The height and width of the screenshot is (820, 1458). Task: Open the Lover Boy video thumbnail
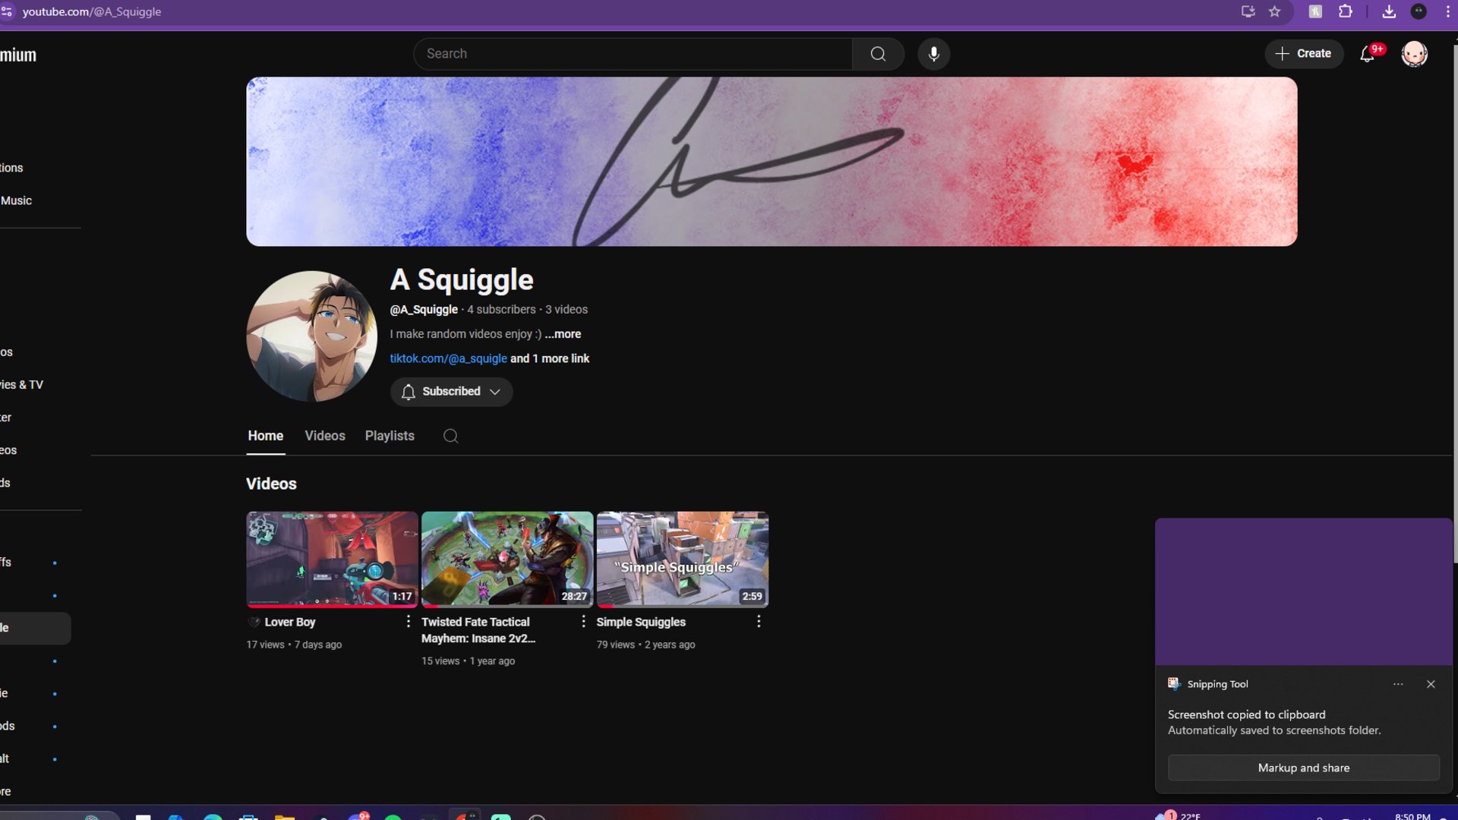tap(332, 560)
